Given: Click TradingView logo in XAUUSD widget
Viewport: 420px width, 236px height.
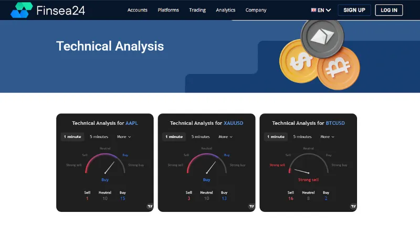Looking at the screenshot, I should 251,207.
